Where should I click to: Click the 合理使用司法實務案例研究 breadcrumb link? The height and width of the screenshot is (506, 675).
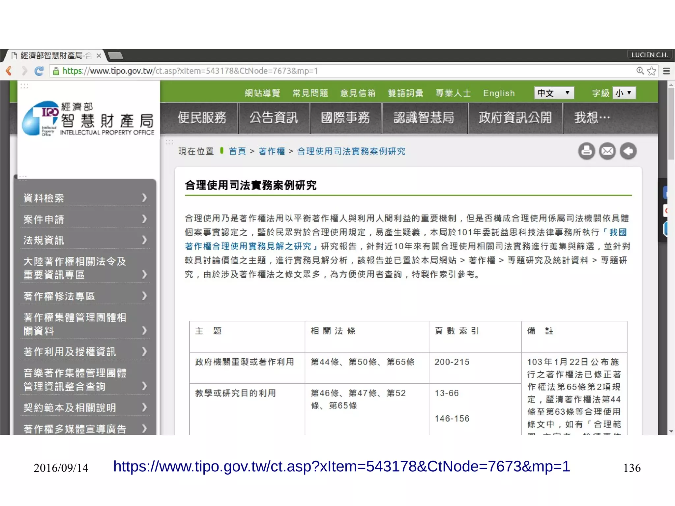351,151
